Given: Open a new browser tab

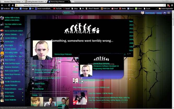Looking at the screenshot, I should click(73, 2).
